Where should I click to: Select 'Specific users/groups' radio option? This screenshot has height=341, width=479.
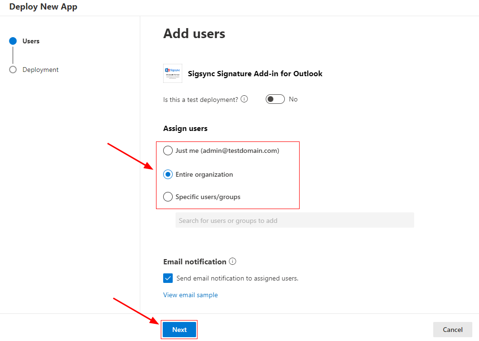168,197
